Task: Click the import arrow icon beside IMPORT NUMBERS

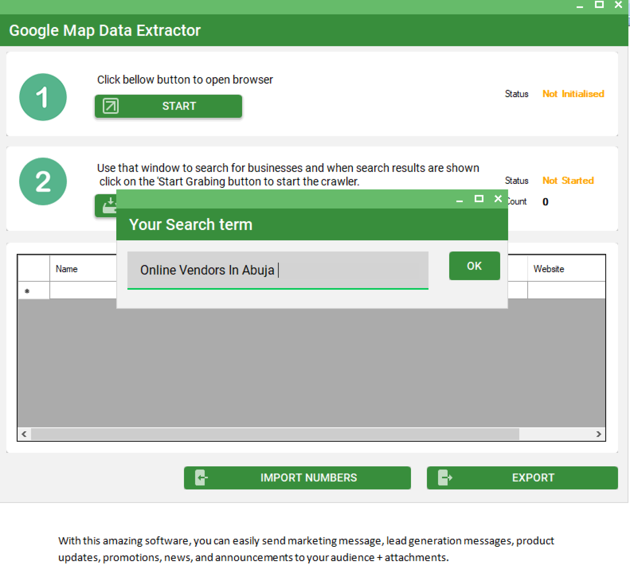Action: pos(201,477)
